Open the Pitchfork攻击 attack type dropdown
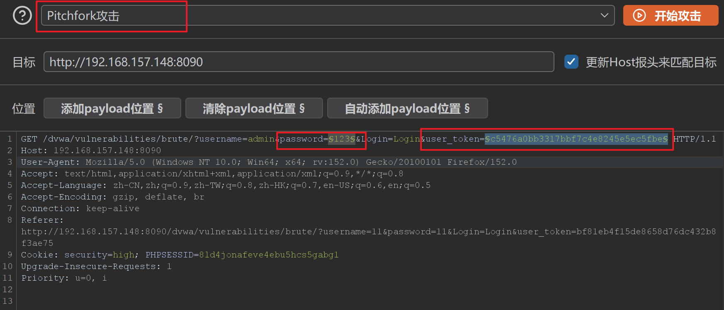 pyautogui.click(x=328, y=15)
